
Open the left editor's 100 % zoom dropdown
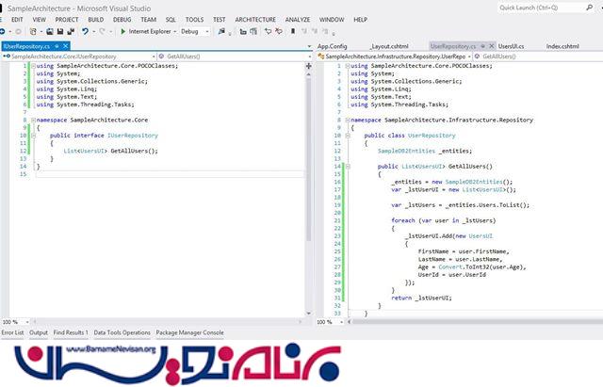tap(28, 321)
